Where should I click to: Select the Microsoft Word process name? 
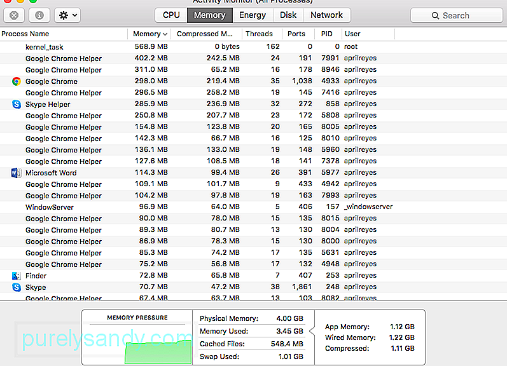click(51, 173)
